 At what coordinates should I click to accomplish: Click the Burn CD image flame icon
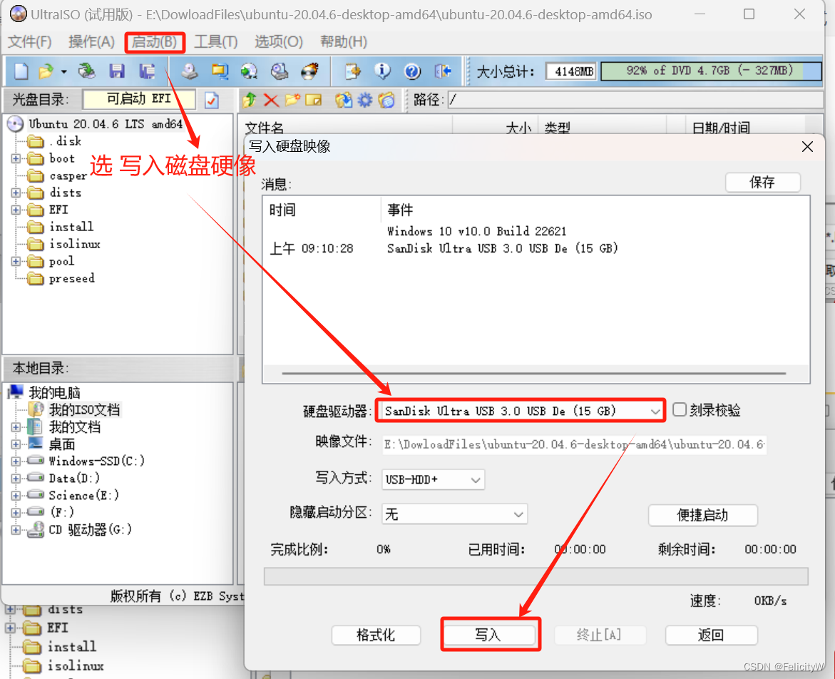pos(309,71)
